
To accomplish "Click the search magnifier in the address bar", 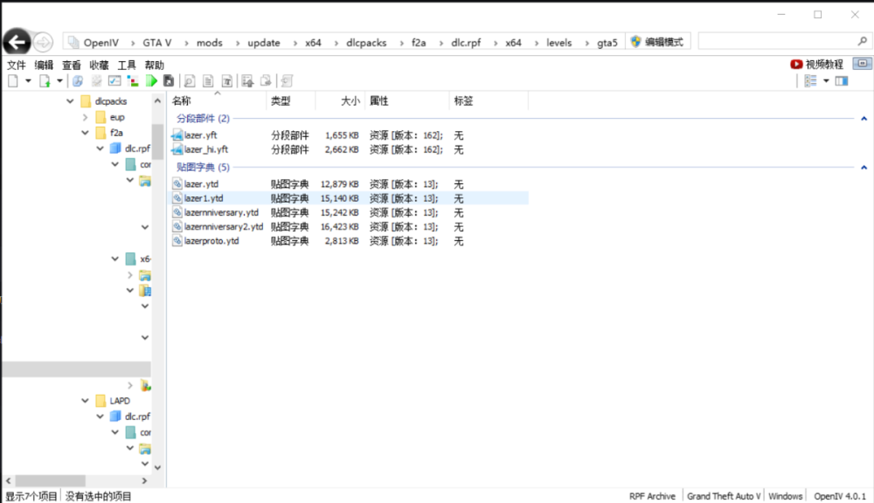I will [x=862, y=41].
